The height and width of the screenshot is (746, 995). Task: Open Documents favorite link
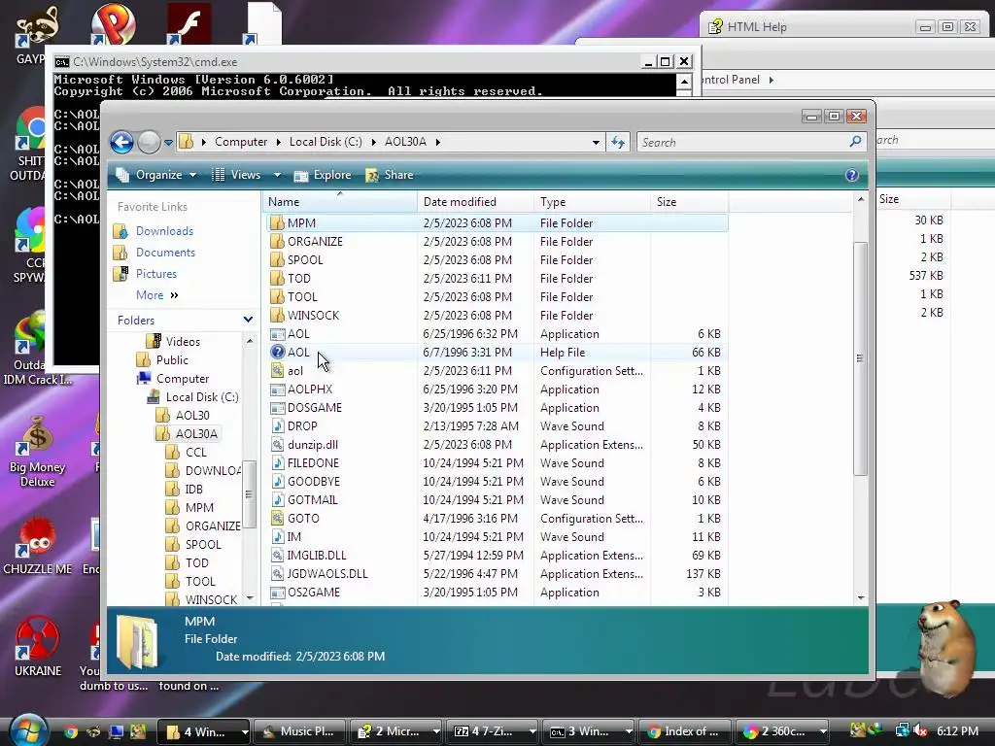165,253
